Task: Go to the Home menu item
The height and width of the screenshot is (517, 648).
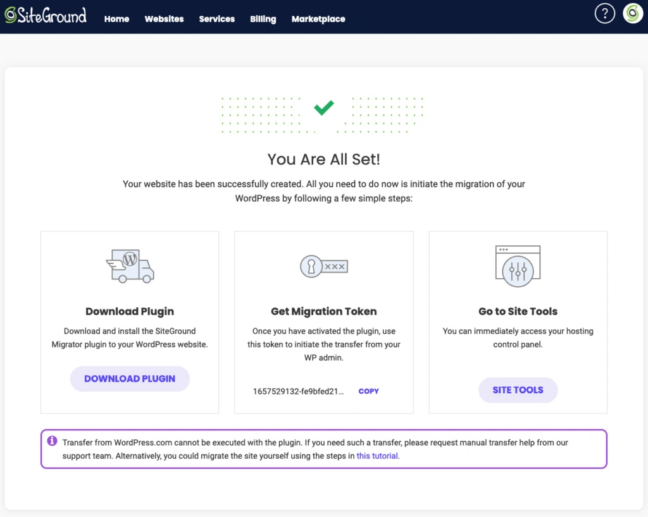Action: point(116,19)
